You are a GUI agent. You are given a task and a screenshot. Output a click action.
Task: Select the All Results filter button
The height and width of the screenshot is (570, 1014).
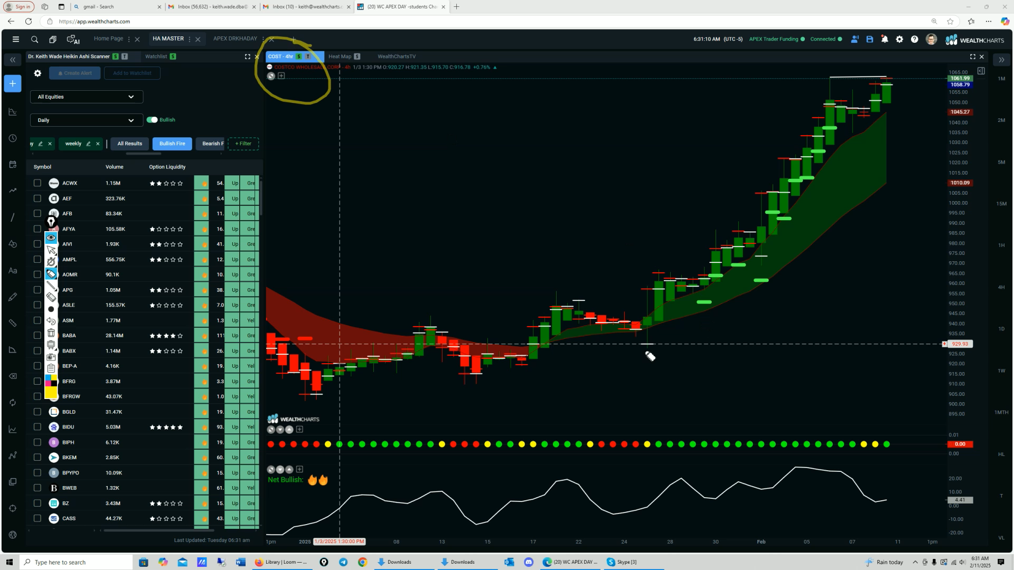(129, 144)
